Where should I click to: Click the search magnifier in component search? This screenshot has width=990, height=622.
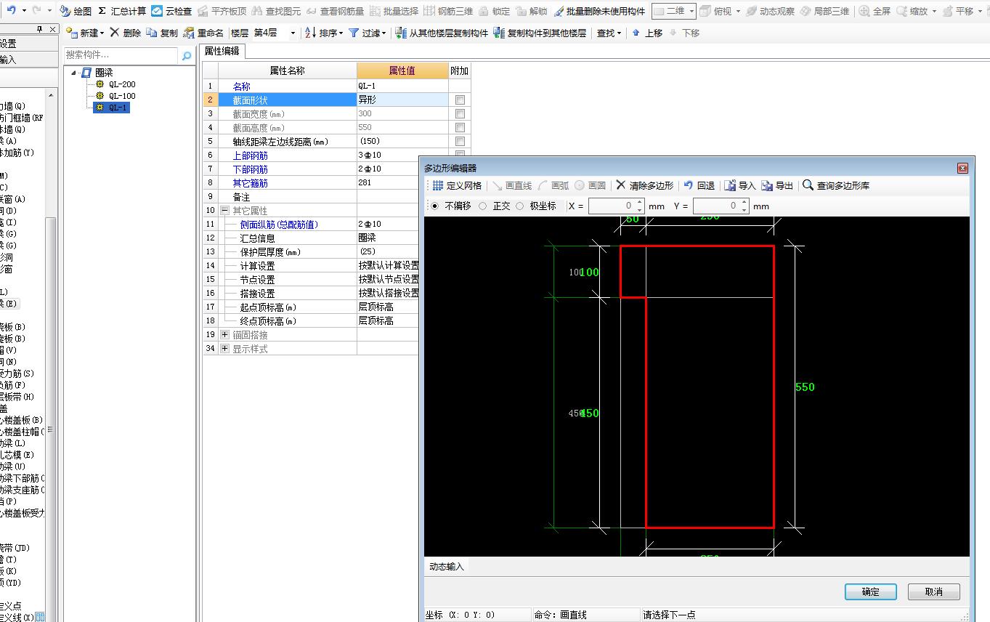(187, 55)
